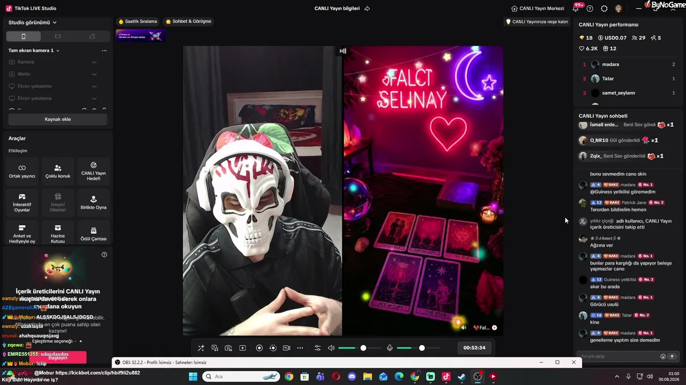Open notifications bell with 99+ badge
The width and height of the screenshot is (686, 385).
click(x=577, y=8)
